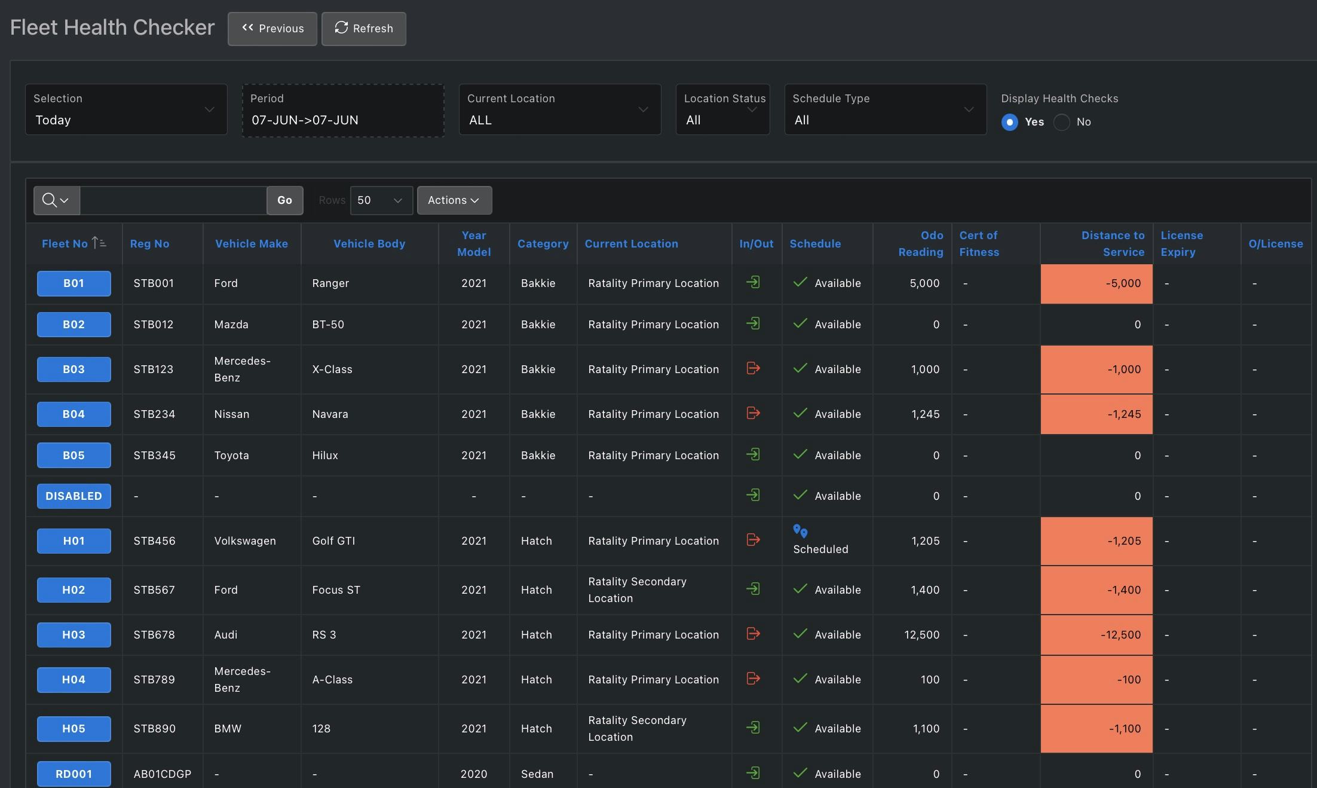Open fleet B04 link button
Viewport: 1317px width, 788px height.
73,414
